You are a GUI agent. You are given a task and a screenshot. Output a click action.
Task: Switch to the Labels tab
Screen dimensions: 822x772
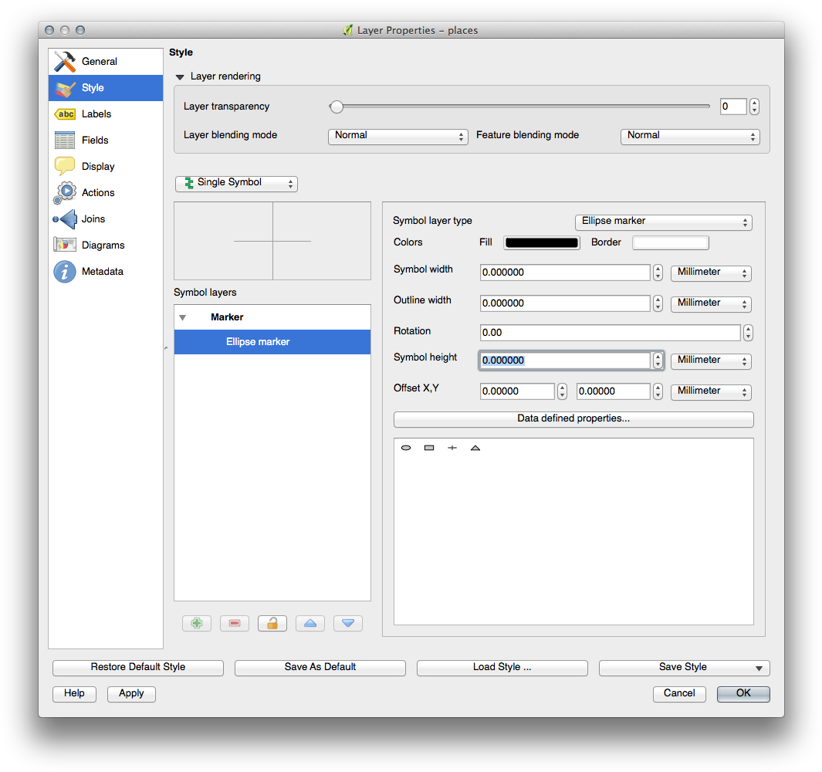point(98,113)
